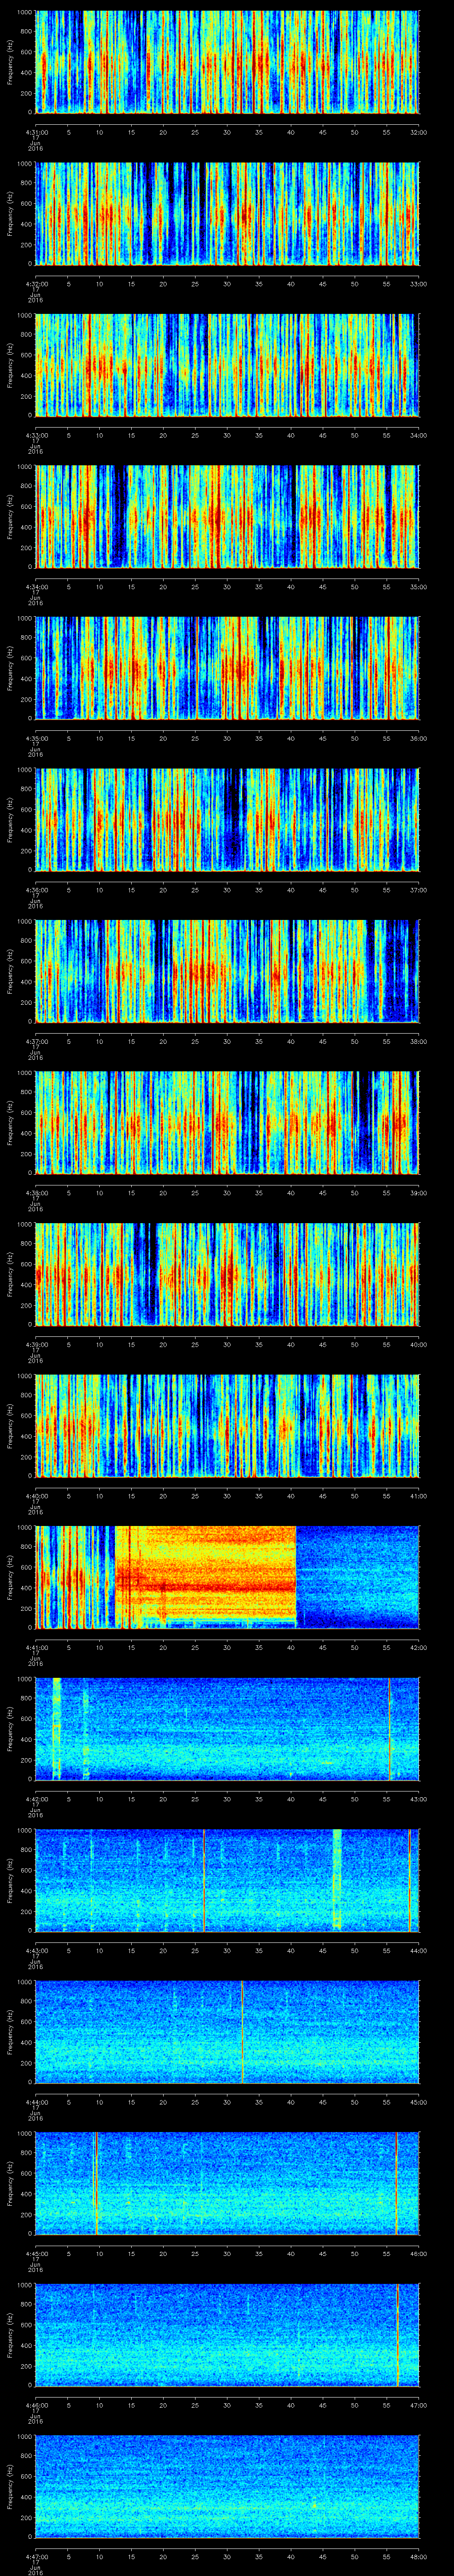Select the spectrogram panel beginning at 4:33:00

(227, 365)
